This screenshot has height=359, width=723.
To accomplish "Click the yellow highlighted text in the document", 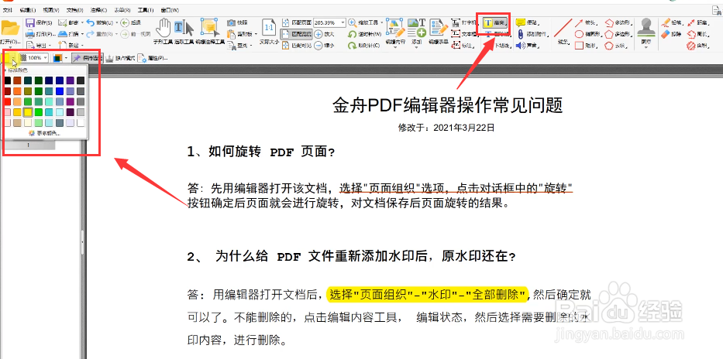I will pyautogui.click(x=427, y=295).
